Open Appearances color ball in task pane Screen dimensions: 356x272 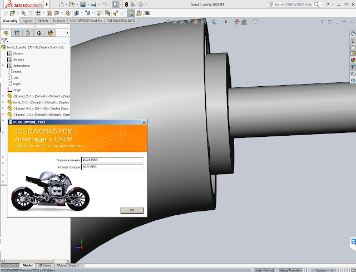[353, 60]
